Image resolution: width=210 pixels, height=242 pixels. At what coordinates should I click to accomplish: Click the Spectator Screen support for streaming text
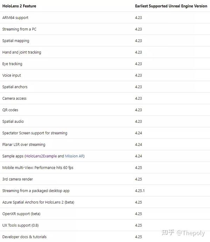click(35, 133)
